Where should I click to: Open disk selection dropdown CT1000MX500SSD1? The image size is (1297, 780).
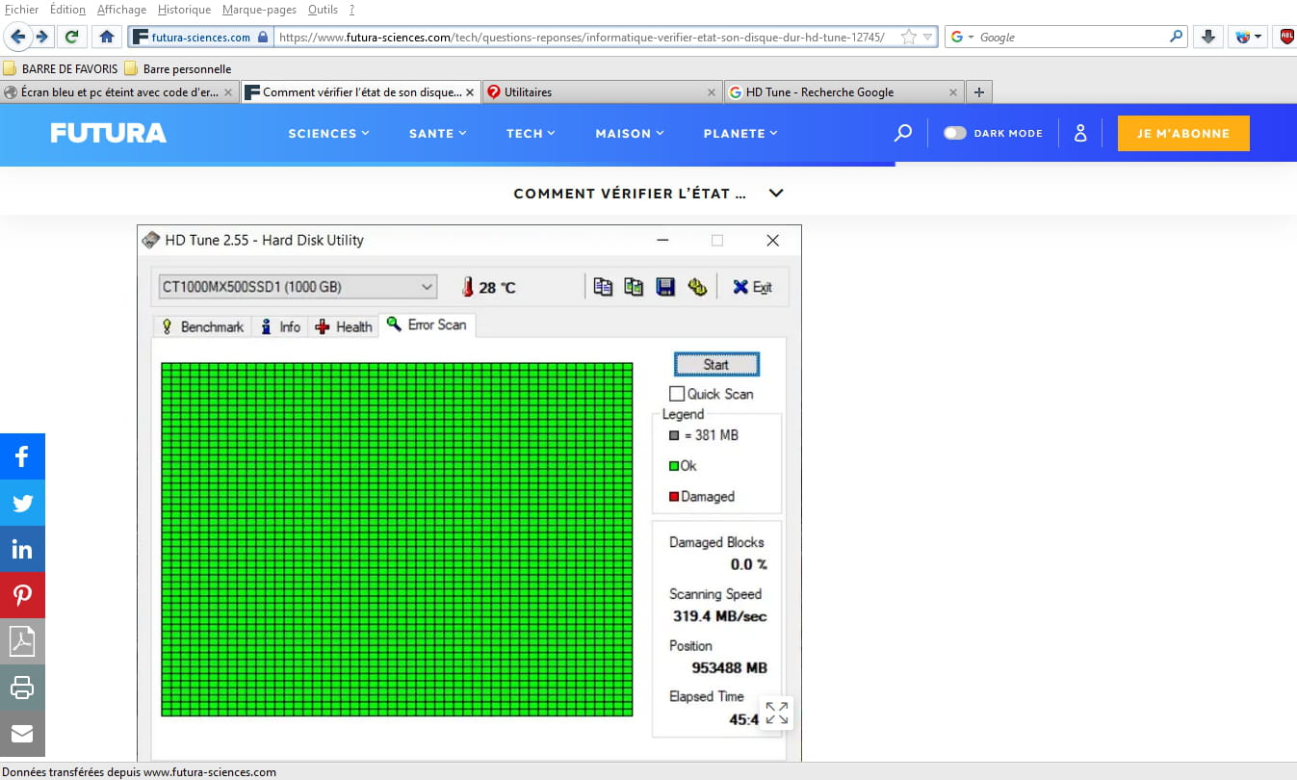coord(298,287)
